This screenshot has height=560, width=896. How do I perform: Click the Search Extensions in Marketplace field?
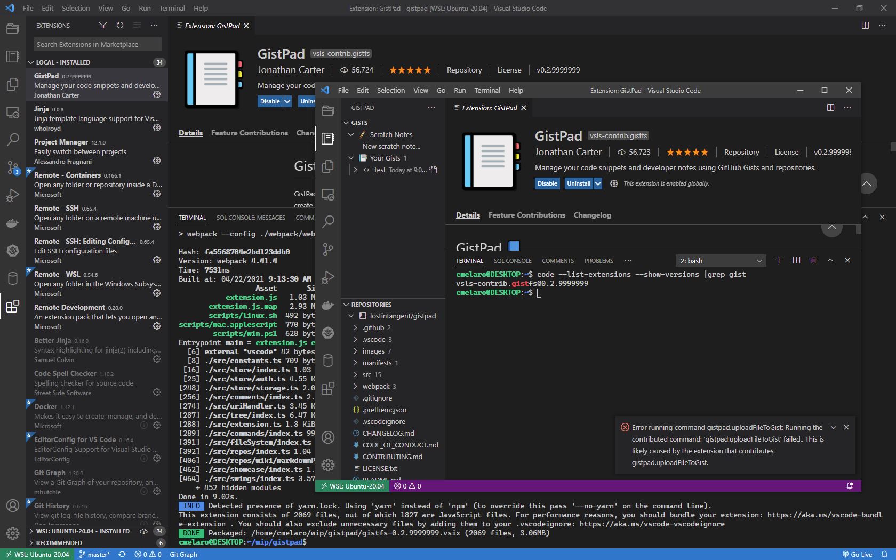[x=97, y=44]
